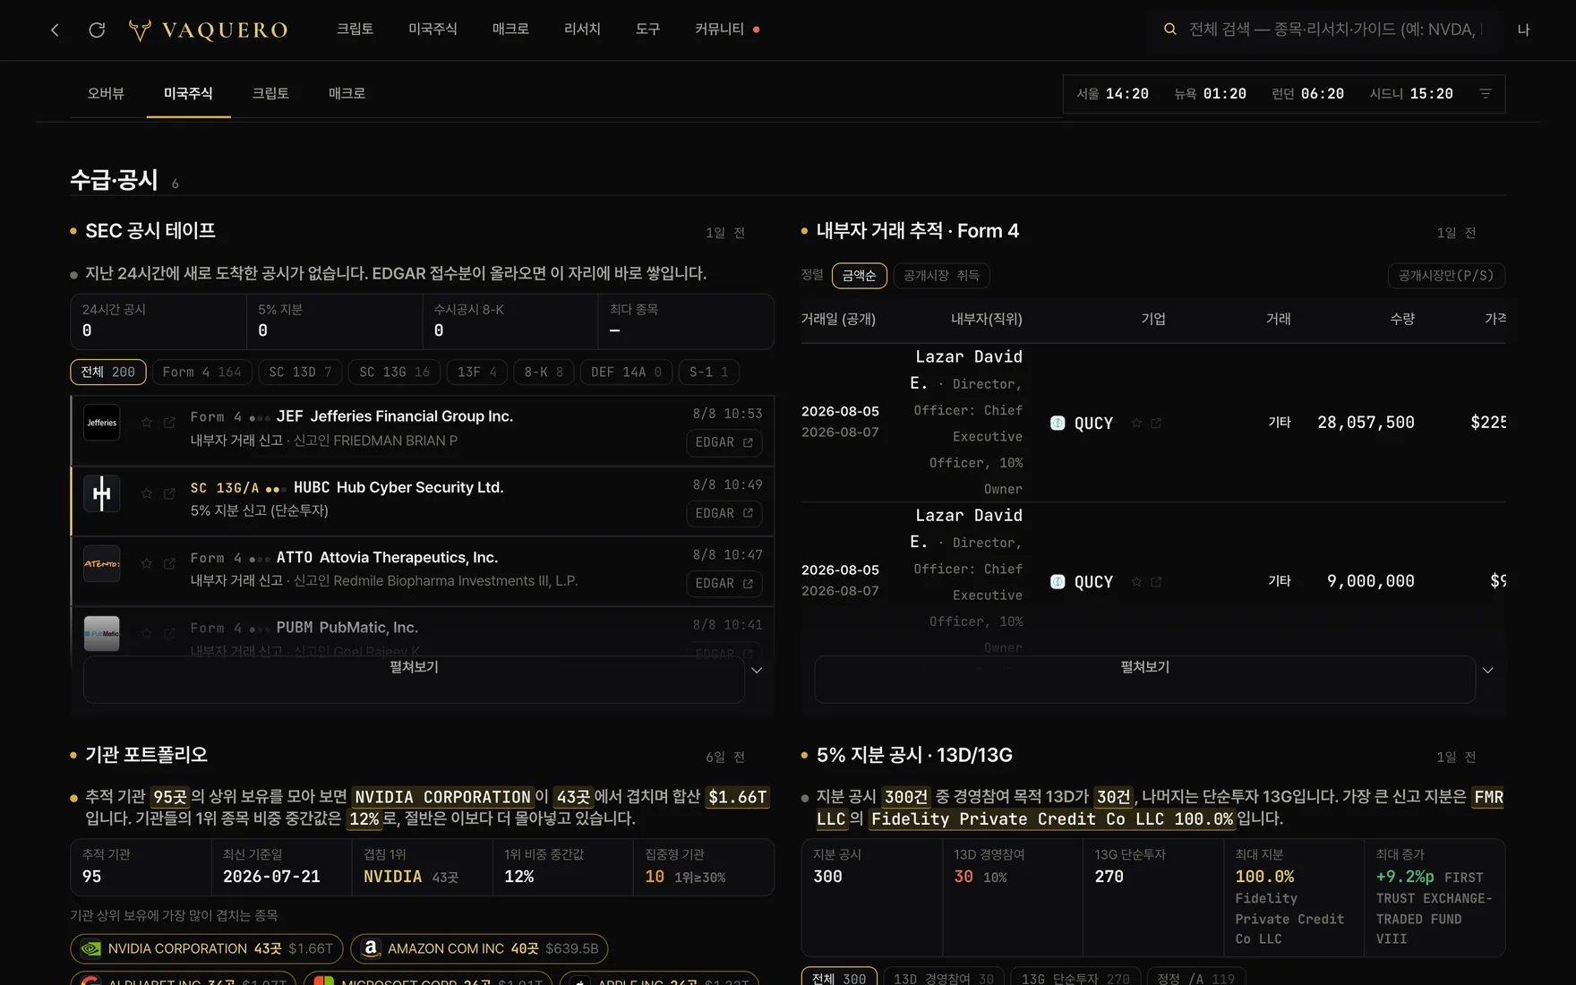Open the 리서치 top navigation menu
The width and height of the screenshot is (1576, 985).
(582, 30)
